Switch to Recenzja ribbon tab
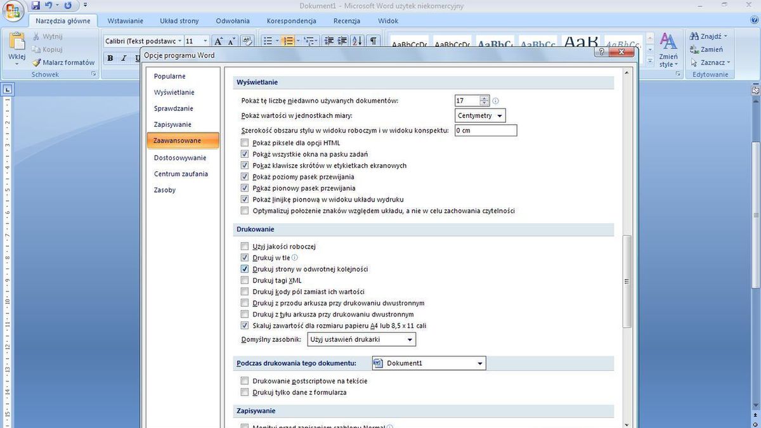Image resolution: width=761 pixels, height=428 pixels. click(x=347, y=21)
